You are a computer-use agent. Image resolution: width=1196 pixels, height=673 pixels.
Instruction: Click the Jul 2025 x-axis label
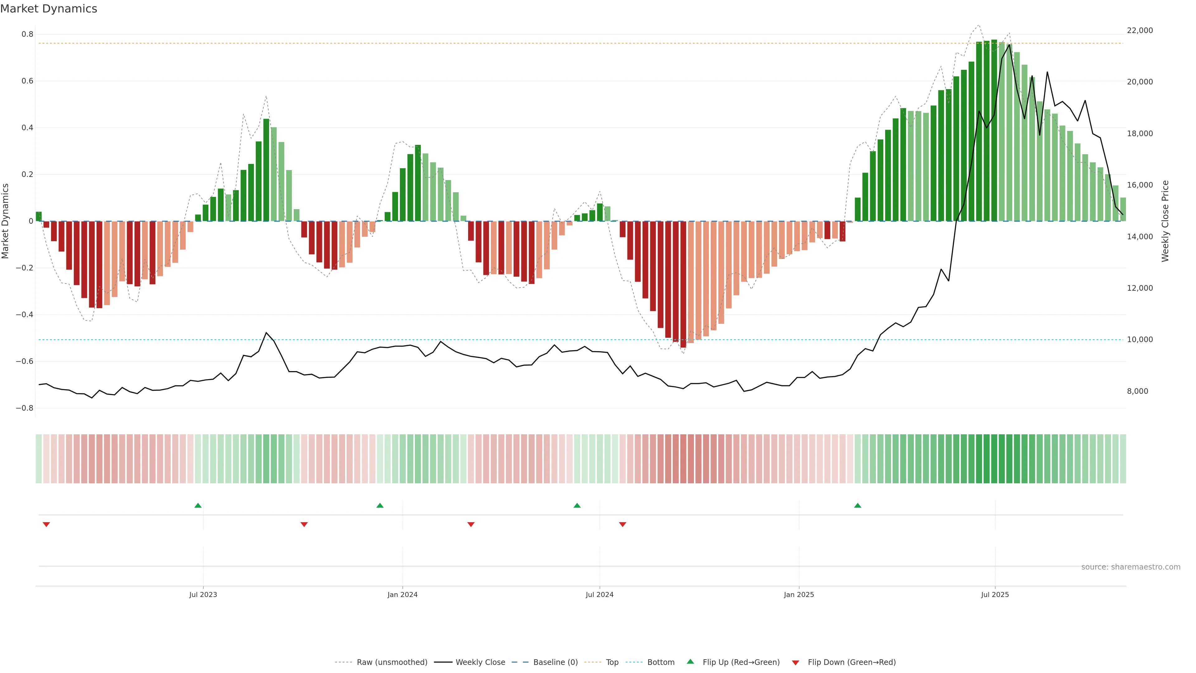tap(994, 594)
